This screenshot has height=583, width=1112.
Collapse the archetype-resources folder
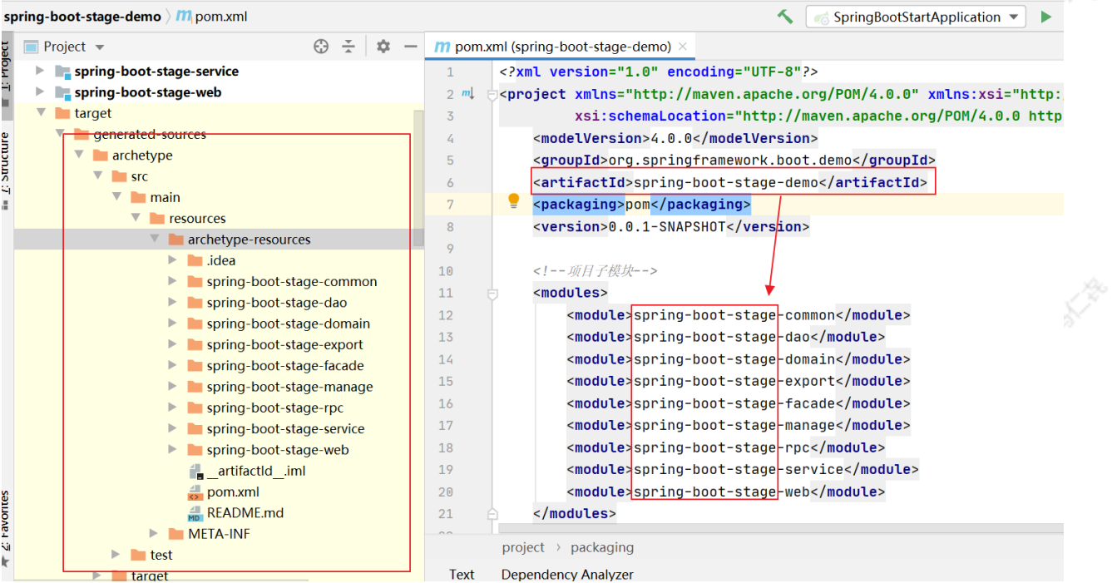click(x=154, y=240)
